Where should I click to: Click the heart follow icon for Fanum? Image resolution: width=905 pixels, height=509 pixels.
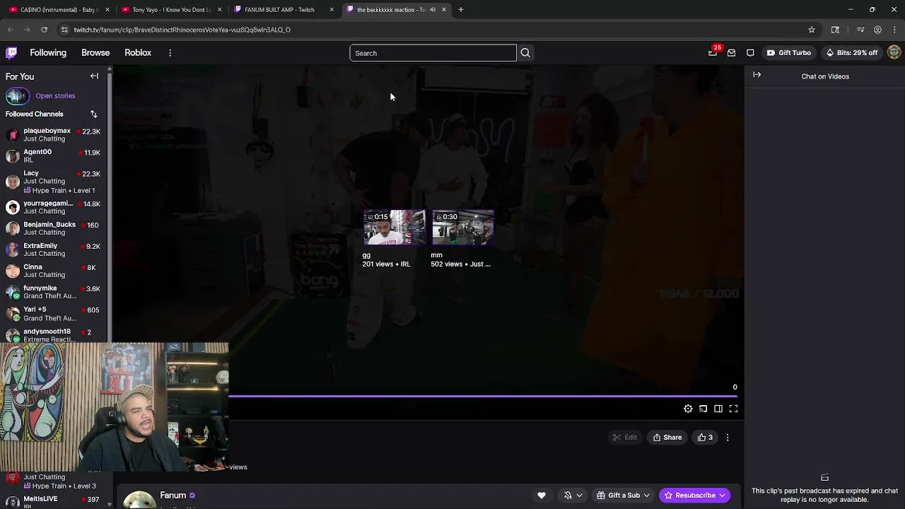click(542, 496)
